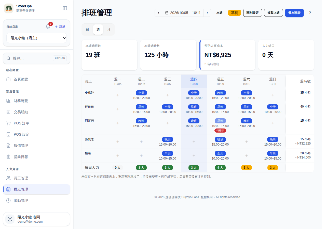Click the 0 人 staffing badge
Image resolution: width=326 pixels, height=229 pixels.
pos(118,168)
